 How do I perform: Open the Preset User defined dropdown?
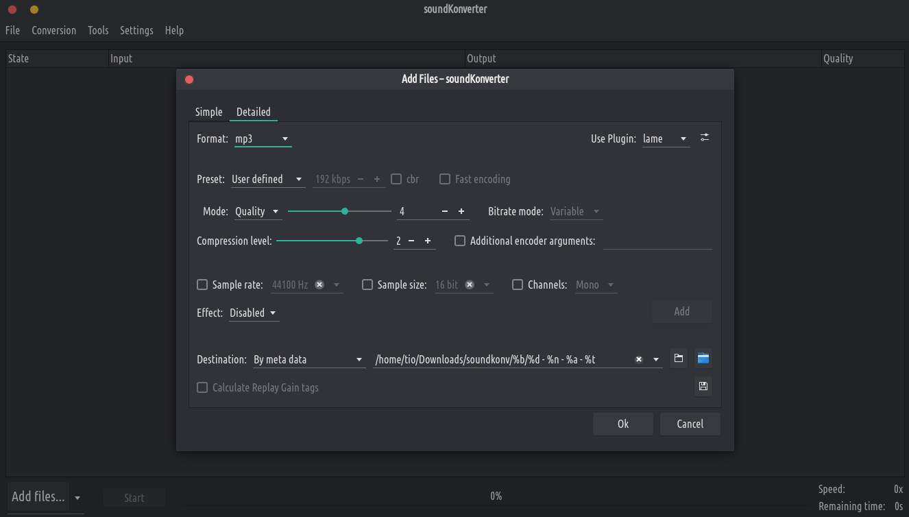[x=268, y=179]
